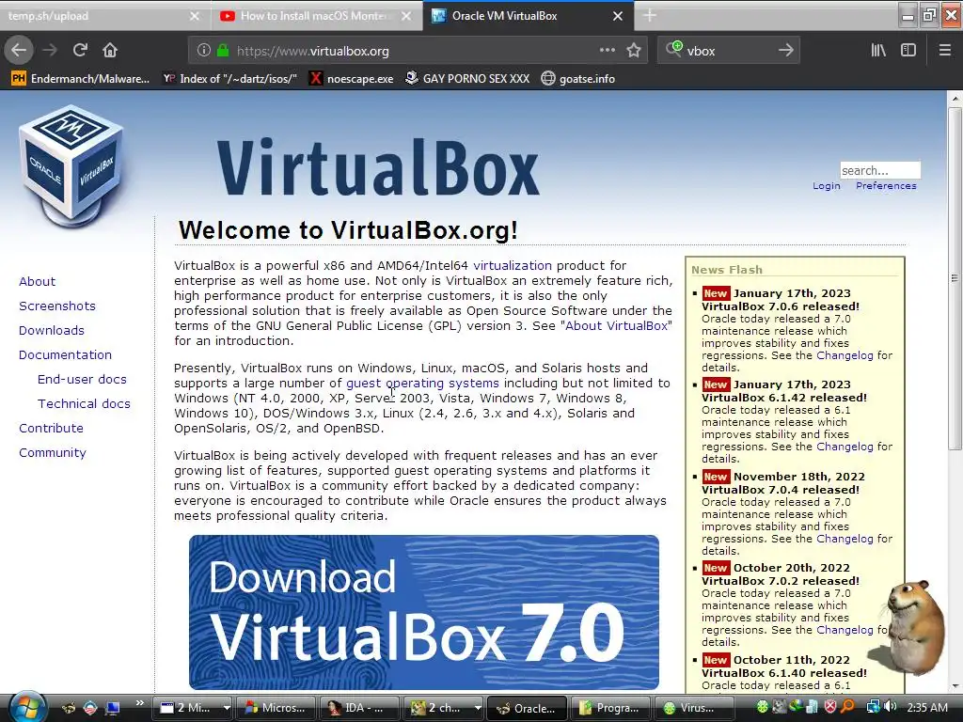Image resolution: width=963 pixels, height=722 pixels.
Task: Expand the quick launch overflow chevron
Action: pos(139,703)
